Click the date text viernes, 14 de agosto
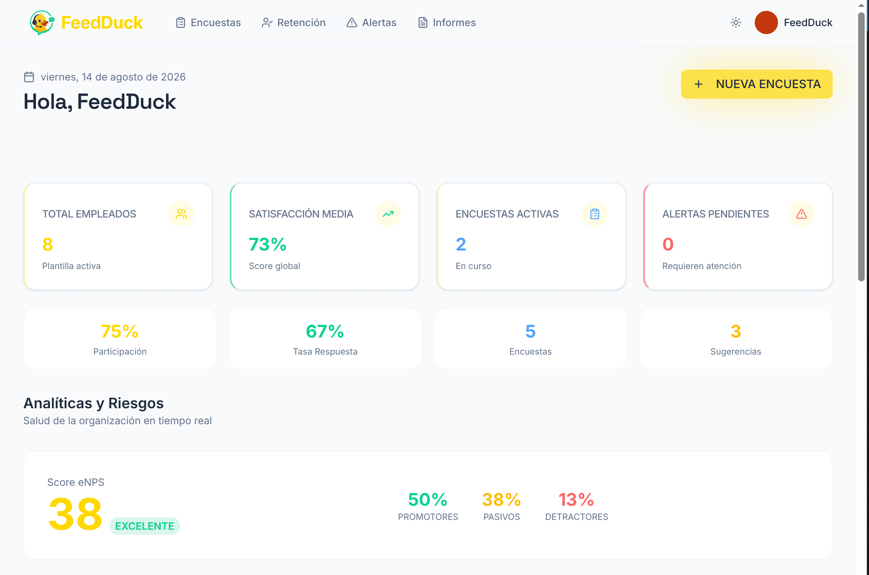 pos(113,77)
